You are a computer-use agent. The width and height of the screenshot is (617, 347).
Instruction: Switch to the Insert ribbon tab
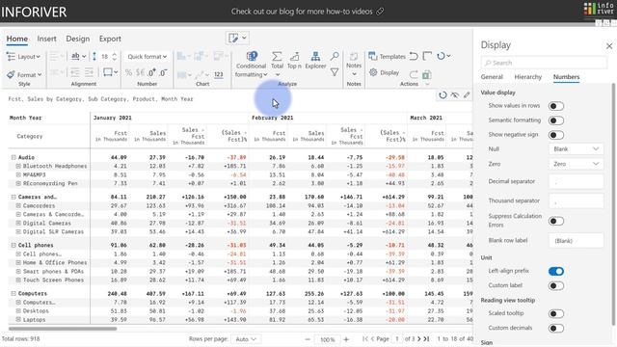(x=47, y=39)
